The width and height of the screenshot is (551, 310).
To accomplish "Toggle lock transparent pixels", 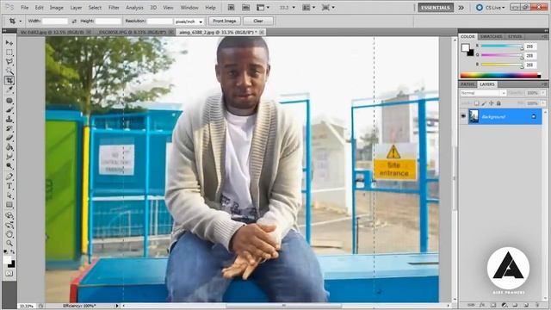I will [476, 103].
